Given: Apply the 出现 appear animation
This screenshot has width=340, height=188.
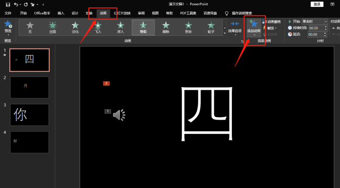Looking at the screenshot, I should coord(53,28).
